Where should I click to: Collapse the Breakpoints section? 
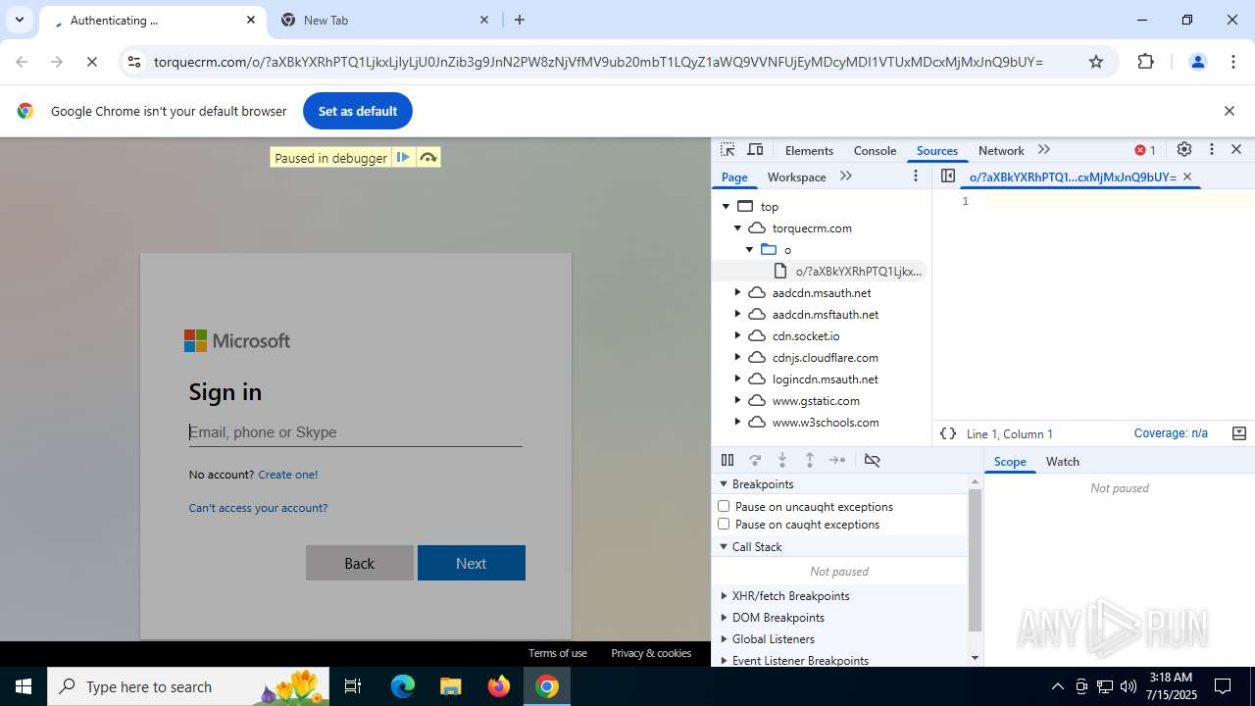coord(725,484)
